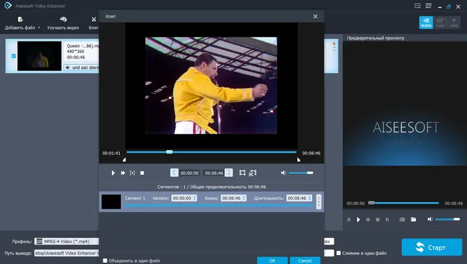Open the Добавить файл button
Viewport: 467px width, 264px height.
pyautogui.click(x=20, y=23)
